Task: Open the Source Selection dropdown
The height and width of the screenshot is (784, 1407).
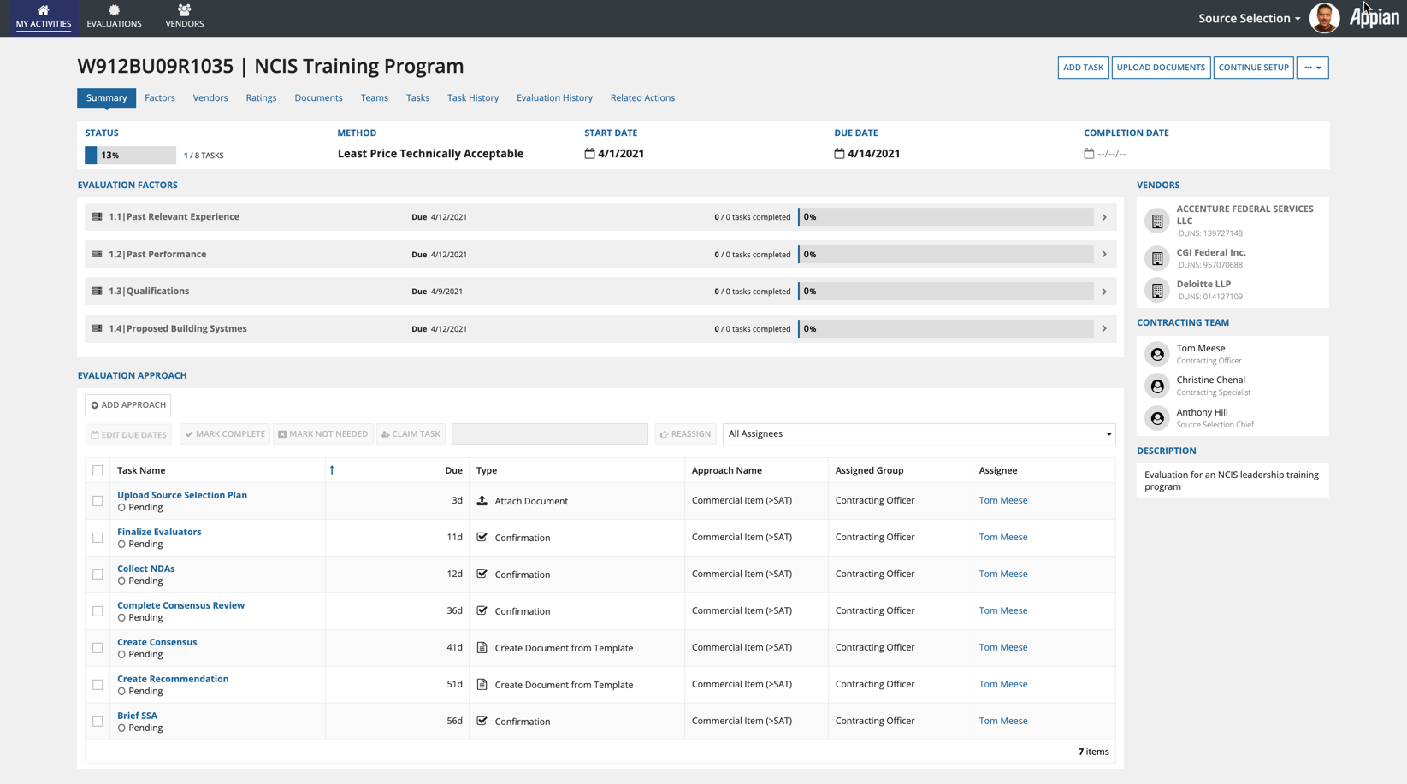Action: coord(1250,18)
